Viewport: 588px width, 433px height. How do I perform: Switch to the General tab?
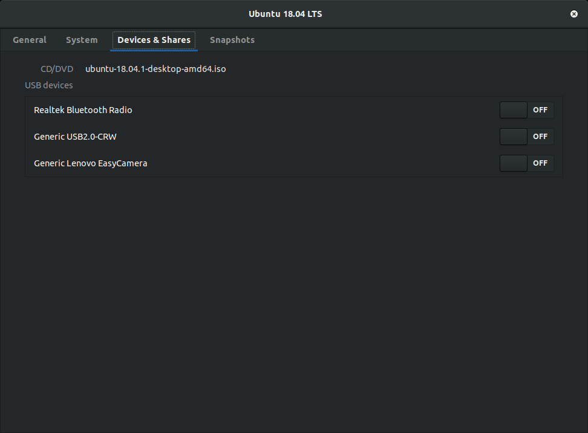click(30, 40)
